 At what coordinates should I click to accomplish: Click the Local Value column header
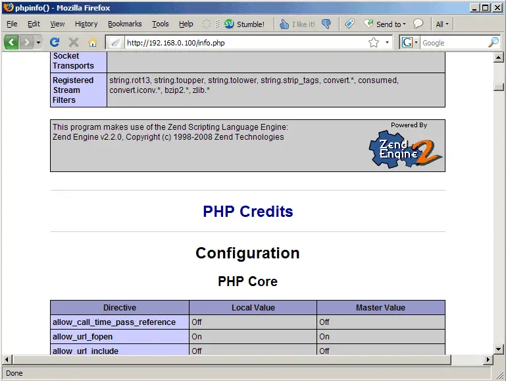253,307
